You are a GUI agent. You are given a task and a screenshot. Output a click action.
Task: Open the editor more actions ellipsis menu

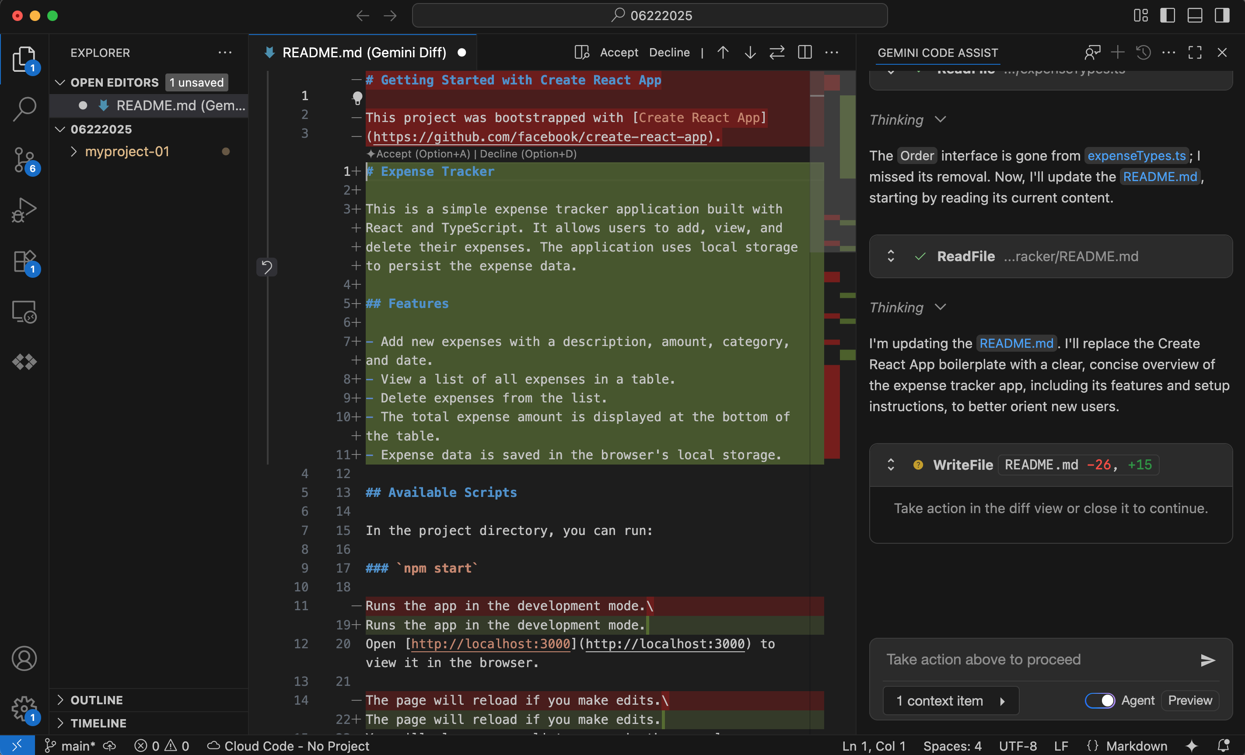(832, 52)
